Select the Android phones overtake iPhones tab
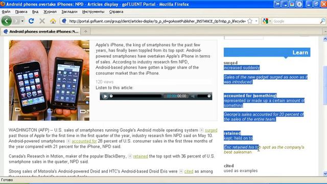327x184 pixels. 41,32
